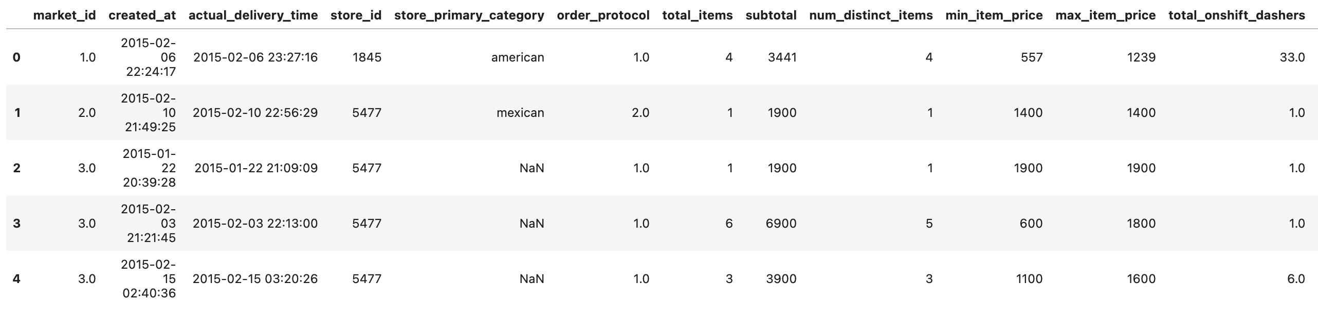Click max_item_price value 1239
Viewport: 1318px width, 321px height.
coord(1141,57)
